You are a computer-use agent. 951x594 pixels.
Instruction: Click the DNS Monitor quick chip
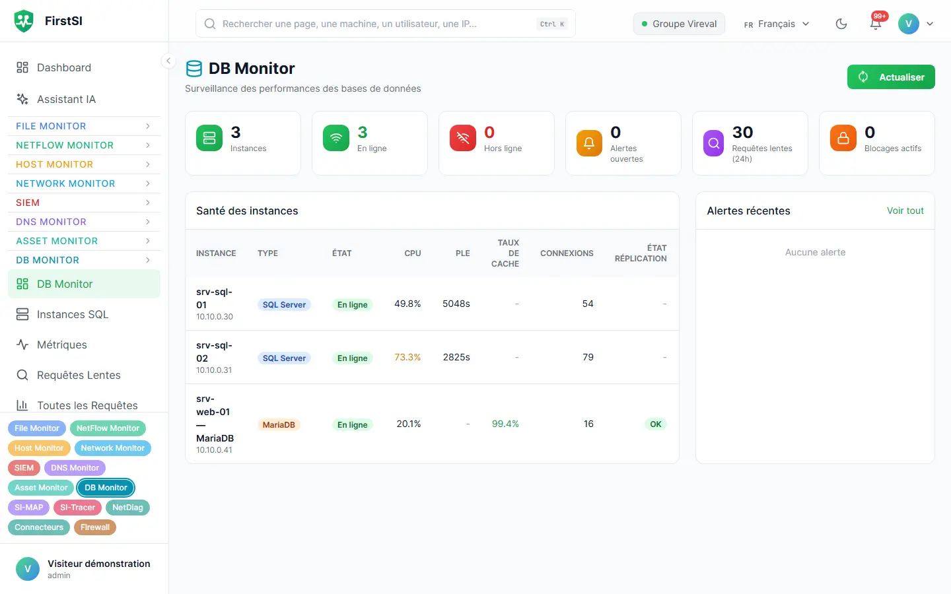75,468
